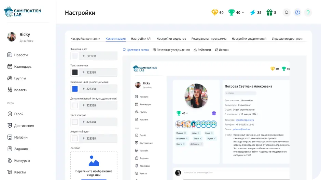Remove the Музеи tag in preview

click(x=215, y=139)
